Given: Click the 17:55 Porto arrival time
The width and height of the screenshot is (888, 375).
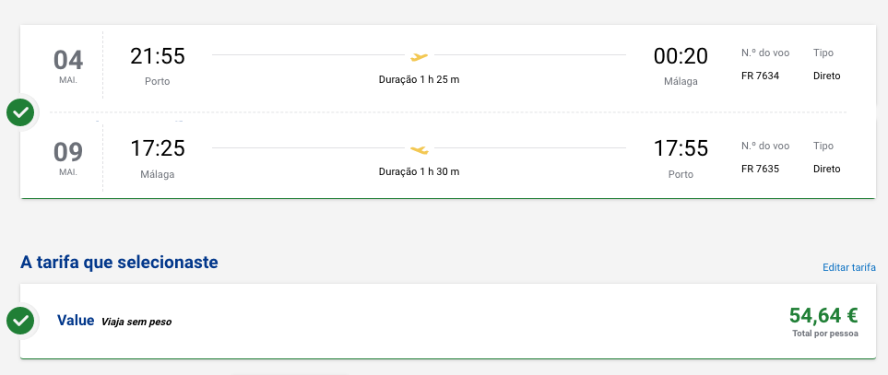Looking at the screenshot, I should (681, 148).
